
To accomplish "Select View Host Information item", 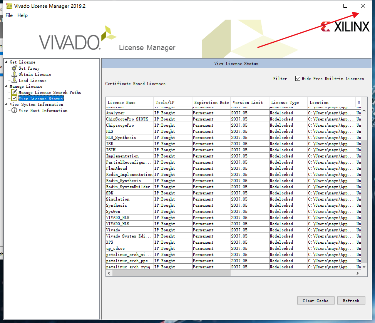I will [x=43, y=110].
